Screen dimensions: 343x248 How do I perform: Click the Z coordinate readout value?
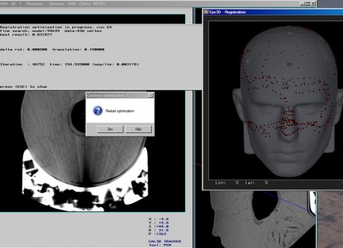tap(163, 226)
